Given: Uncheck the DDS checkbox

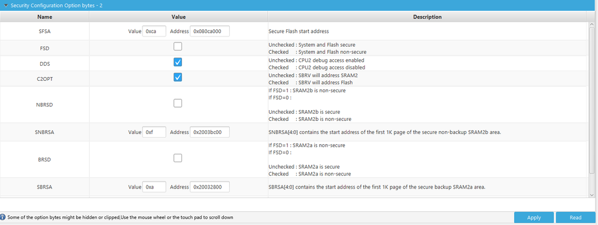Looking at the screenshot, I should tap(178, 62).
